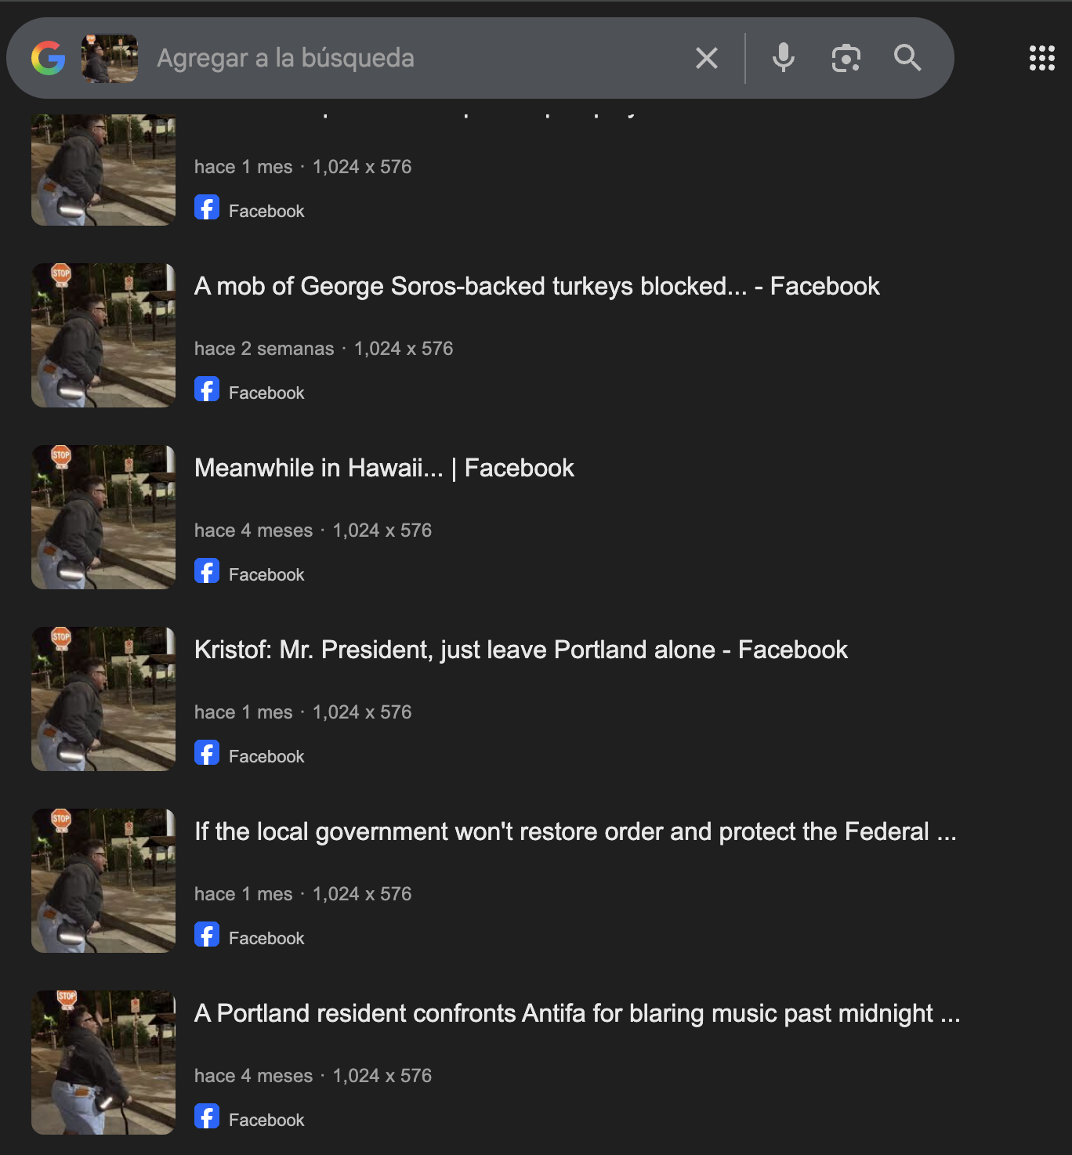Click the Google logo icon
The width and height of the screenshot is (1072, 1155).
tap(48, 58)
